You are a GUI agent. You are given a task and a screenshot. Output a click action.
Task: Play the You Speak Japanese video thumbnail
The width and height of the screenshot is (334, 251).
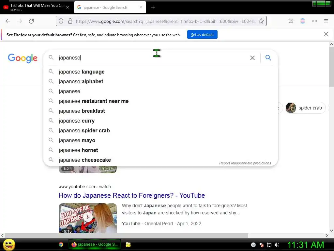point(88,218)
